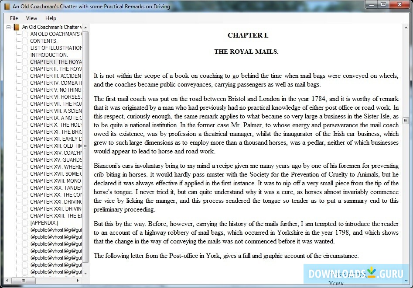The height and width of the screenshot is (288, 413).
Task: Select CHAPTER VI. HORSES. entry
Action: pyautogui.click(x=56, y=97)
